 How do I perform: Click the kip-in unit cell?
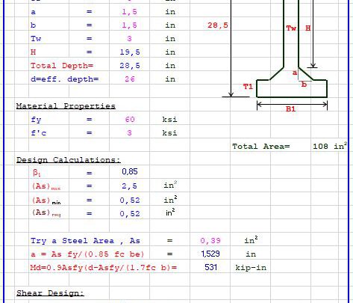pos(251,268)
